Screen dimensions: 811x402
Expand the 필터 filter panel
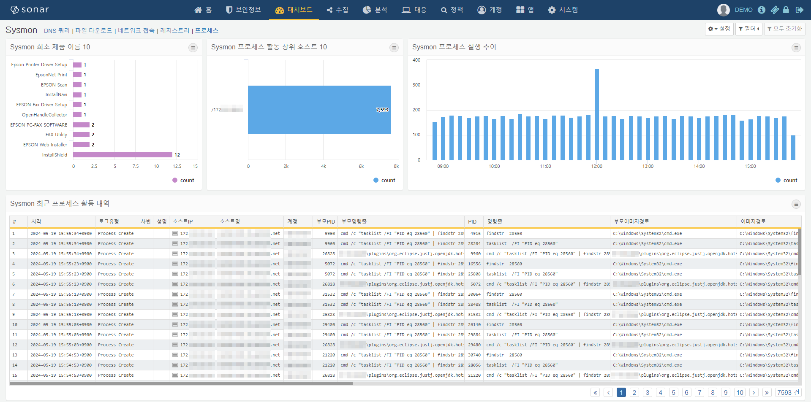[748, 29]
